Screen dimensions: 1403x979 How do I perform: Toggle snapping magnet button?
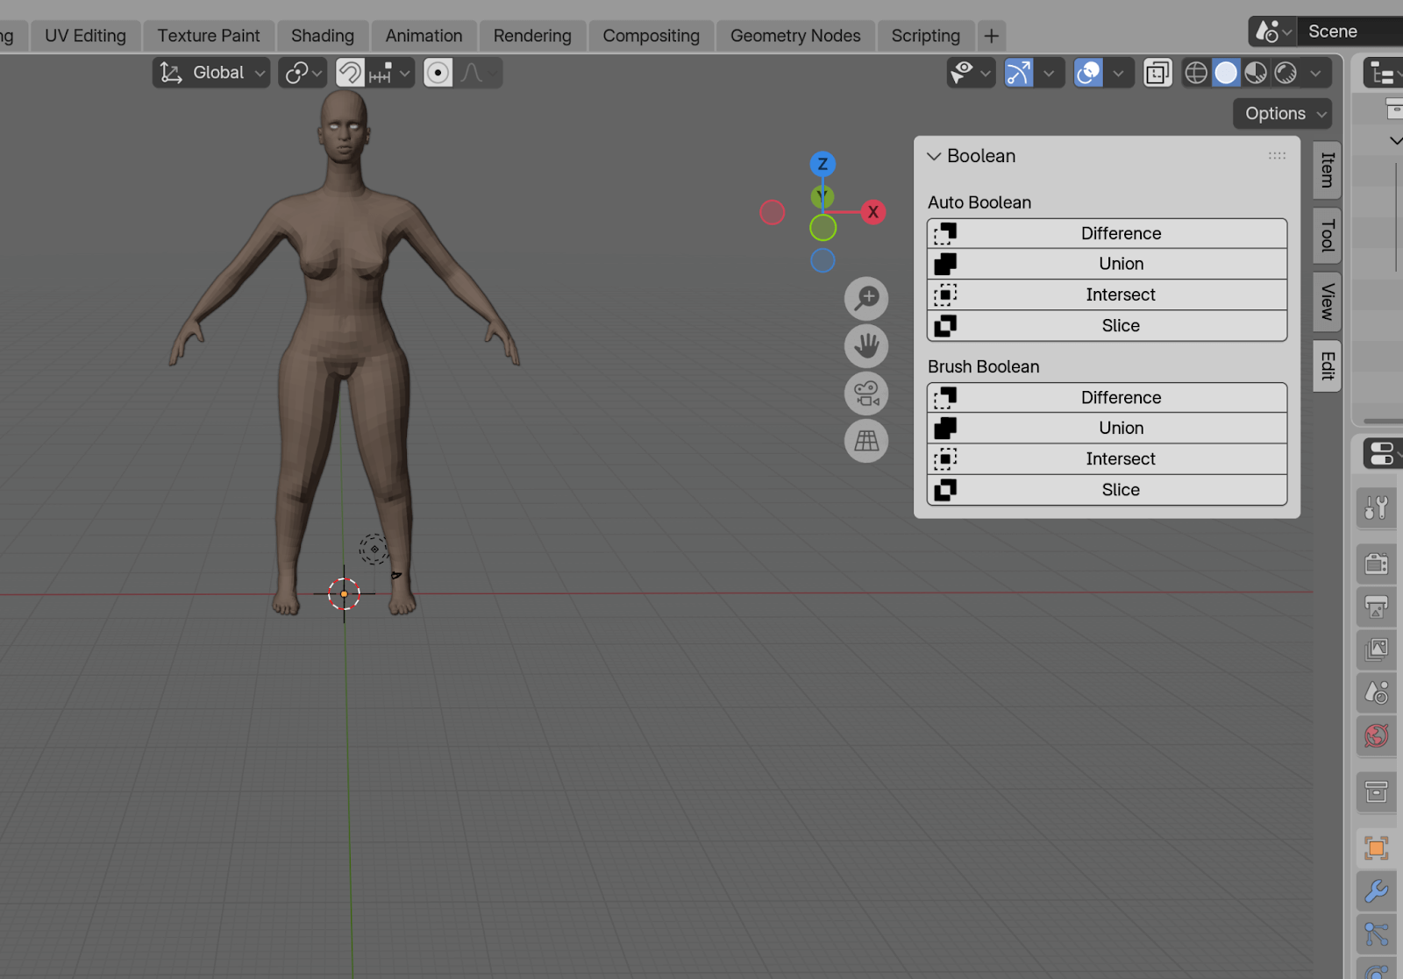[350, 73]
